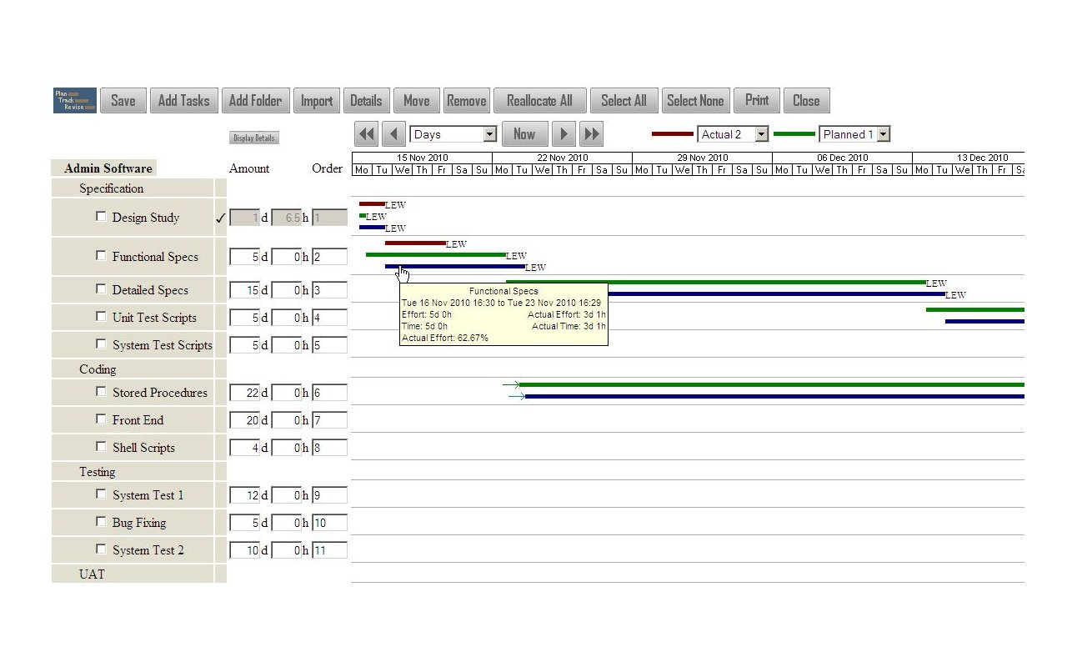The image size is (1067, 667).
Task: Open the Import function
Action: pyautogui.click(x=317, y=101)
